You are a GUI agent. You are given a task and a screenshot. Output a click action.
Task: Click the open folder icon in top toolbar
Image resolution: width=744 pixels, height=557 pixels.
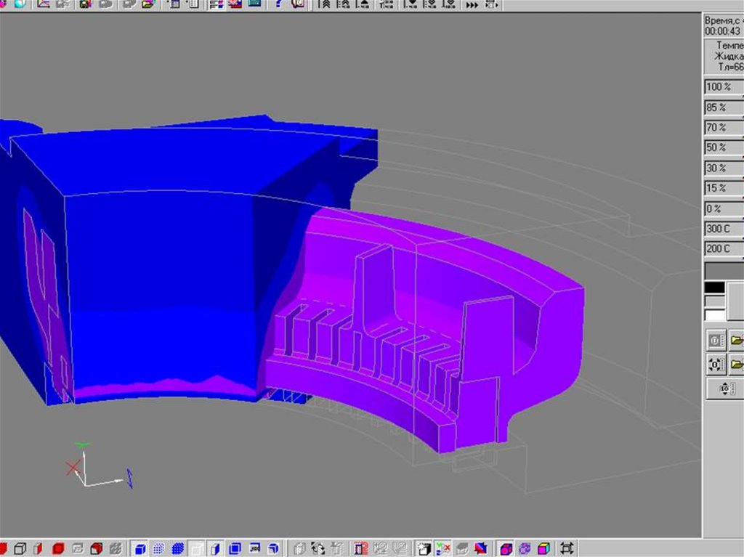click(x=148, y=4)
